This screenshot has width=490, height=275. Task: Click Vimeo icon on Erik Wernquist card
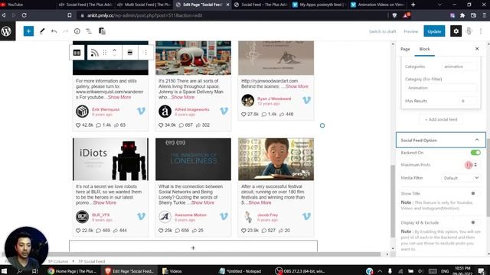(x=141, y=111)
